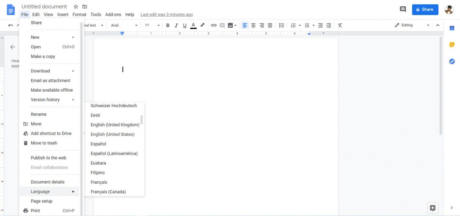Click the document vertical scrollbar
460x216 pixels.
tap(441, 86)
